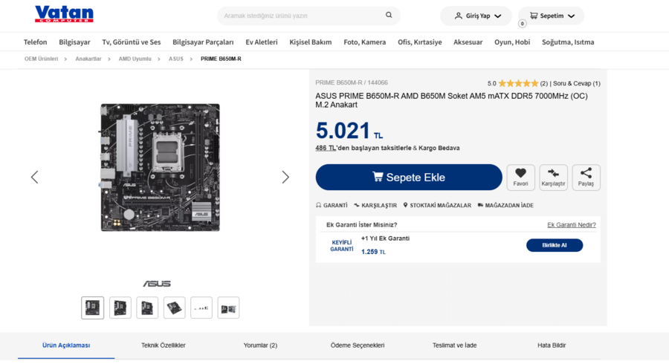
Task: Switch to the Teknik Özellikler tab
Action: click(164, 345)
